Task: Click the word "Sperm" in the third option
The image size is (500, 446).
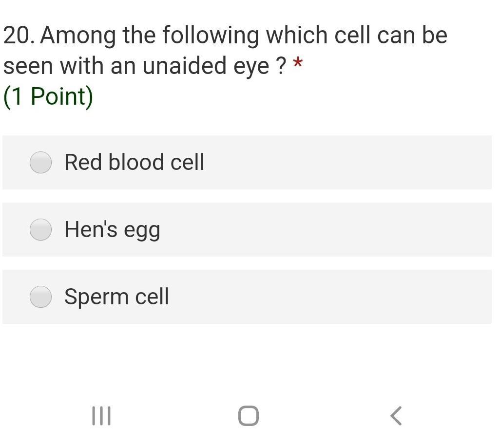Action: (x=96, y=297)
